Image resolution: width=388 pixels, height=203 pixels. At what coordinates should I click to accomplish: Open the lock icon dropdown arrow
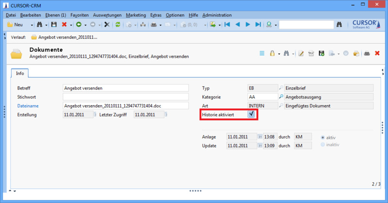[279, 53]
